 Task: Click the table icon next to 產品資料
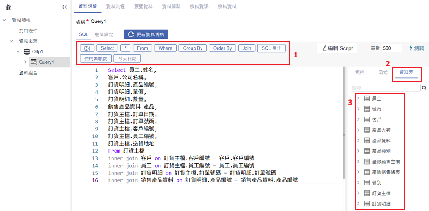tap(367, 141)
